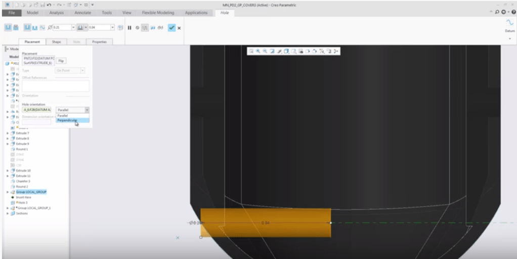Open the File menu button
This screenshot has width=517, height=259.
click(11, 13)
